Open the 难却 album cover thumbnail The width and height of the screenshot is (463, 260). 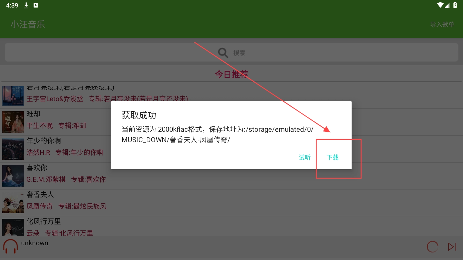coord(13,122)
